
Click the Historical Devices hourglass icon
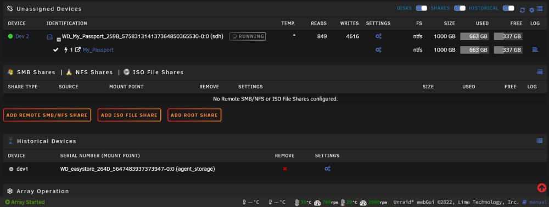point(10,141)
